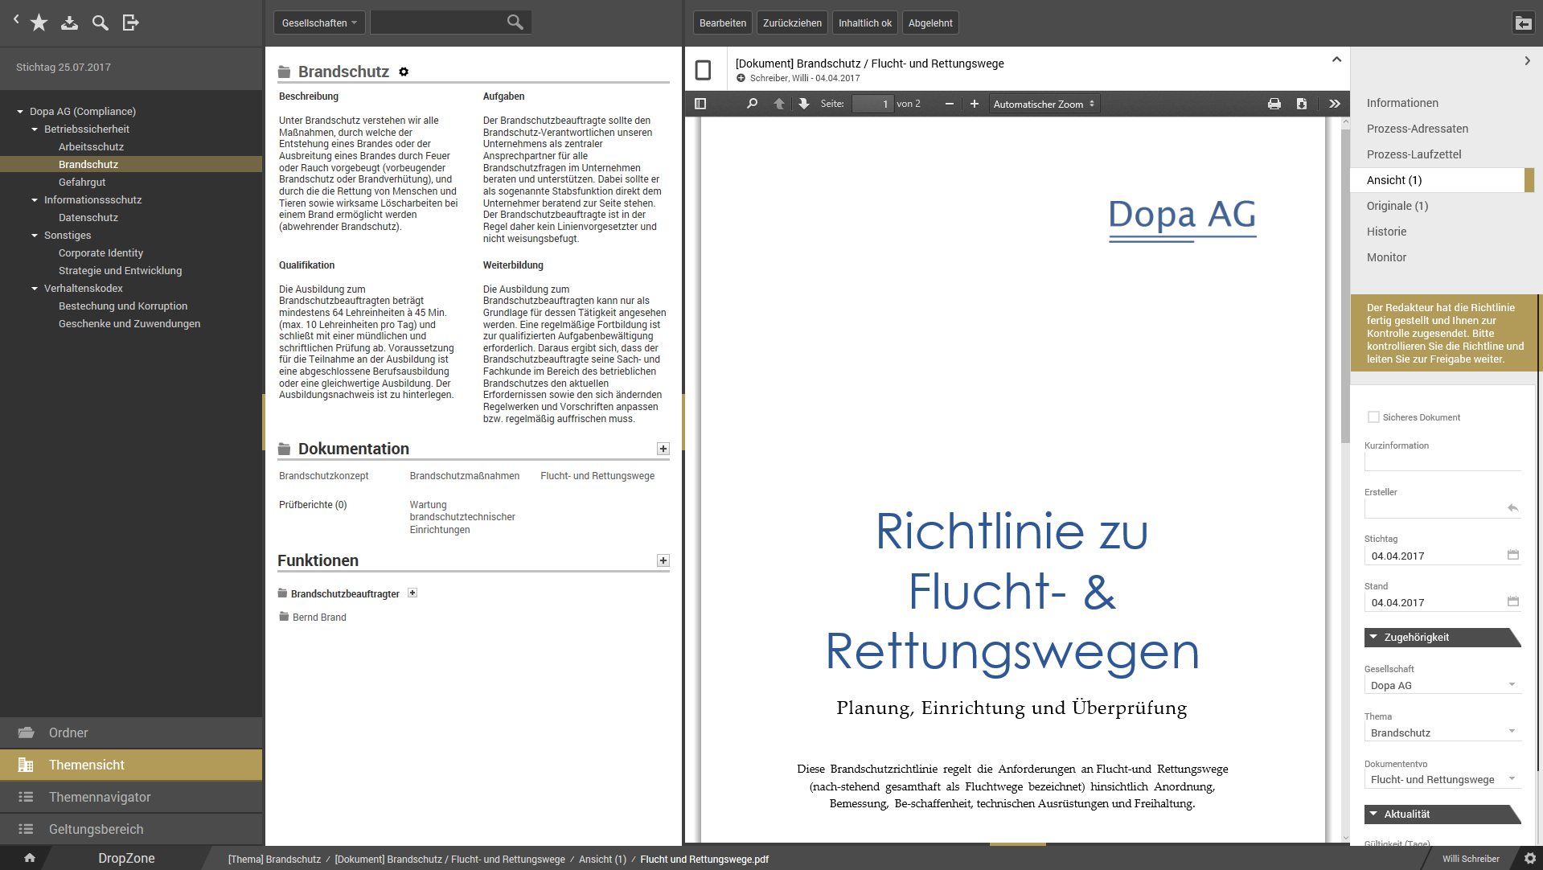Viewport: 1543px width, 870px height.
Task: Collapse the right panel with the chevron
Action: [1527, 61]
